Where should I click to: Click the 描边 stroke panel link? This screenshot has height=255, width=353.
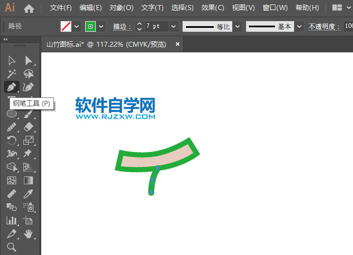122,27
